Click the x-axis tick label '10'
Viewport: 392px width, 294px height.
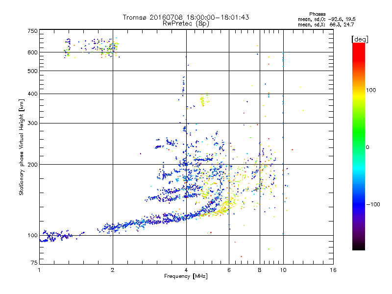(x=283, y=270)
